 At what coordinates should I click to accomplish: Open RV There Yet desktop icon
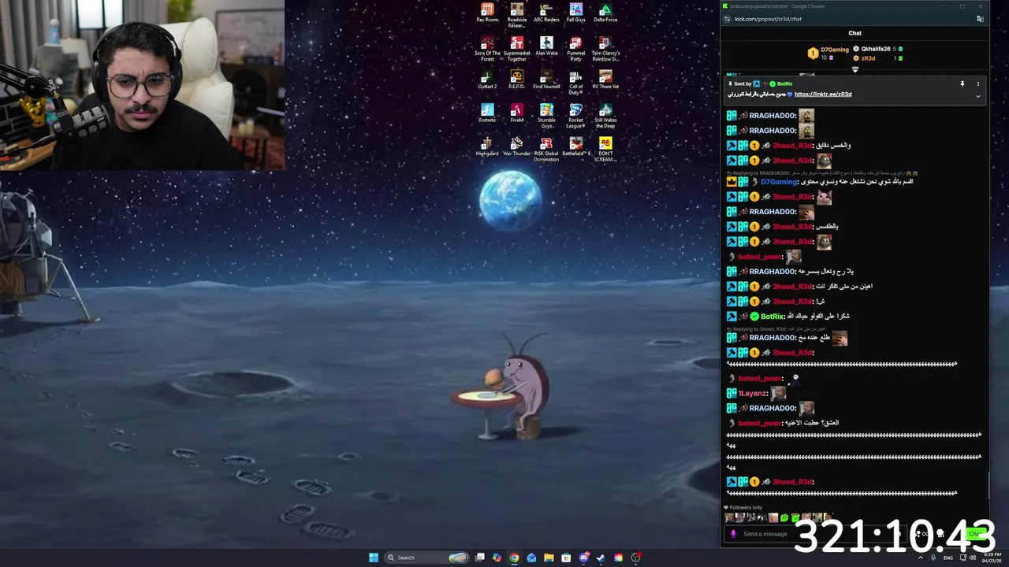605,80
